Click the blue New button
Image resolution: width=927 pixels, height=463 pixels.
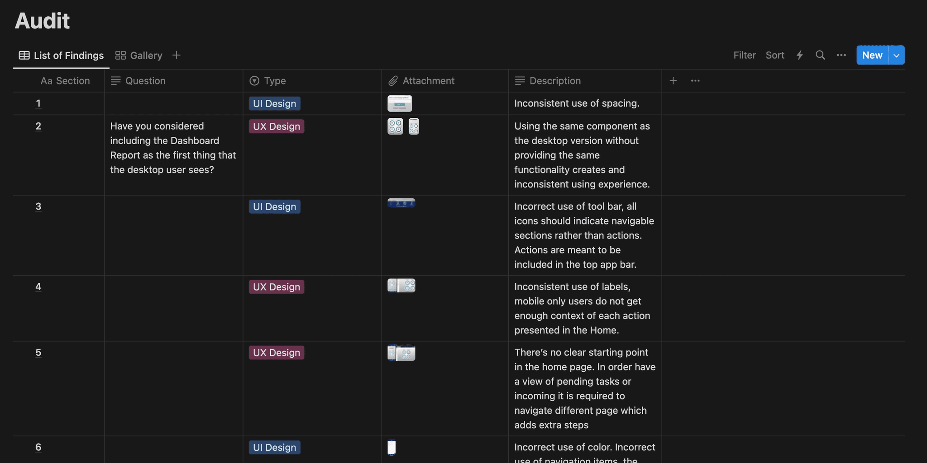[872, 55]
